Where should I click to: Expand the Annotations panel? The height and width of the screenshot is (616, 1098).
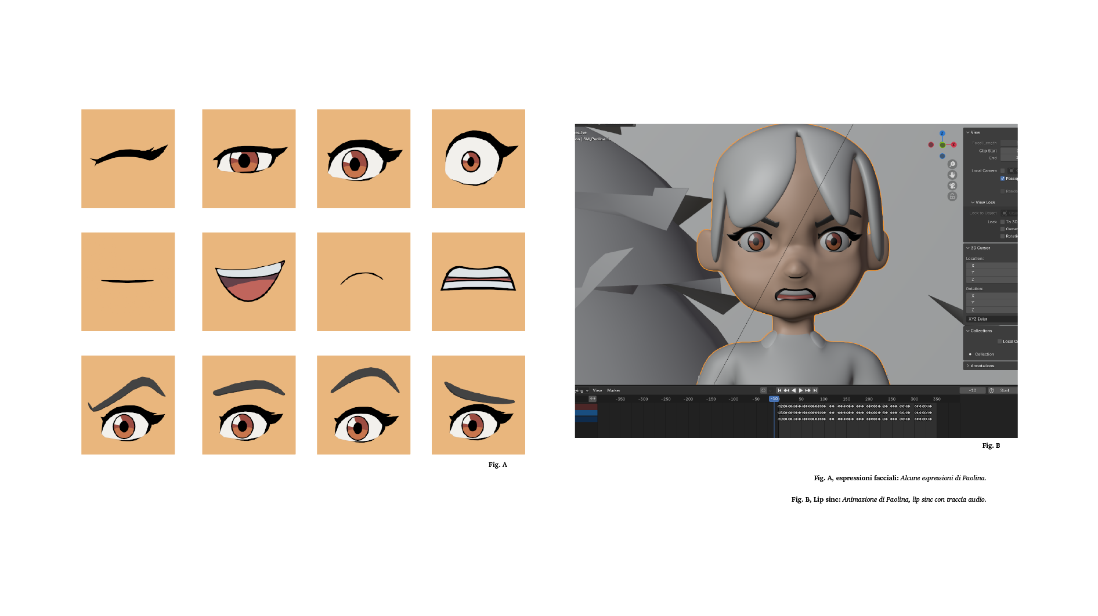click(968, 366)
